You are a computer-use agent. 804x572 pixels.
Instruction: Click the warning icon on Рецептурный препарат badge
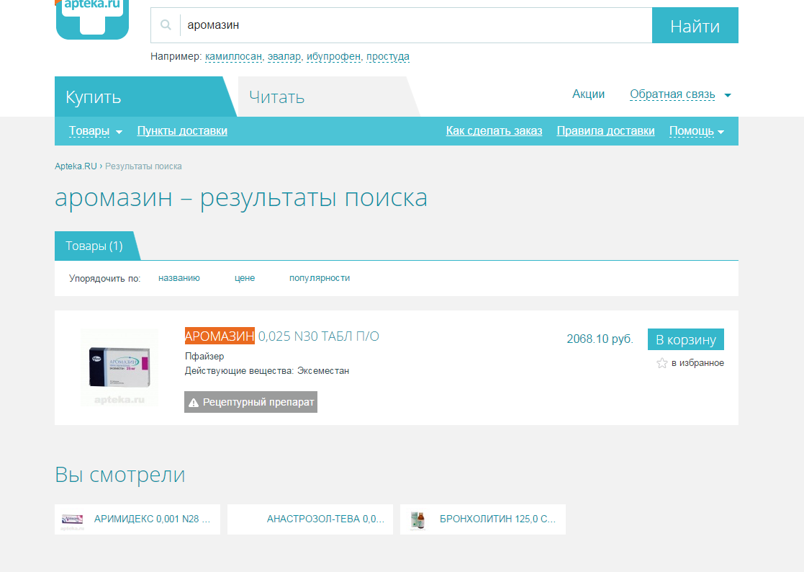[x=194, y=403]
